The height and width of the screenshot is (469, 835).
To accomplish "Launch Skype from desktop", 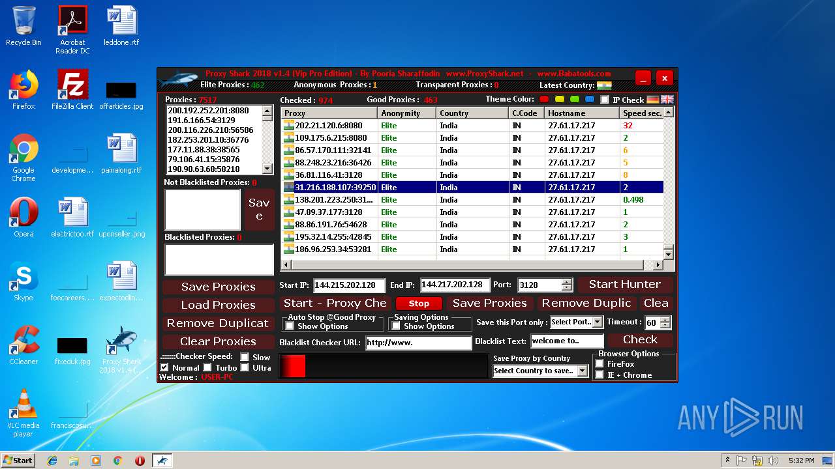I will pos(23,281).
